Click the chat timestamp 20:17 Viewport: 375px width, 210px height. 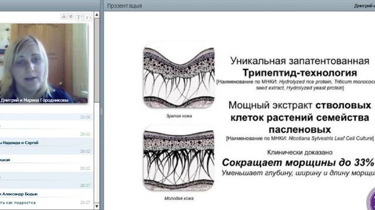(85, 185)
